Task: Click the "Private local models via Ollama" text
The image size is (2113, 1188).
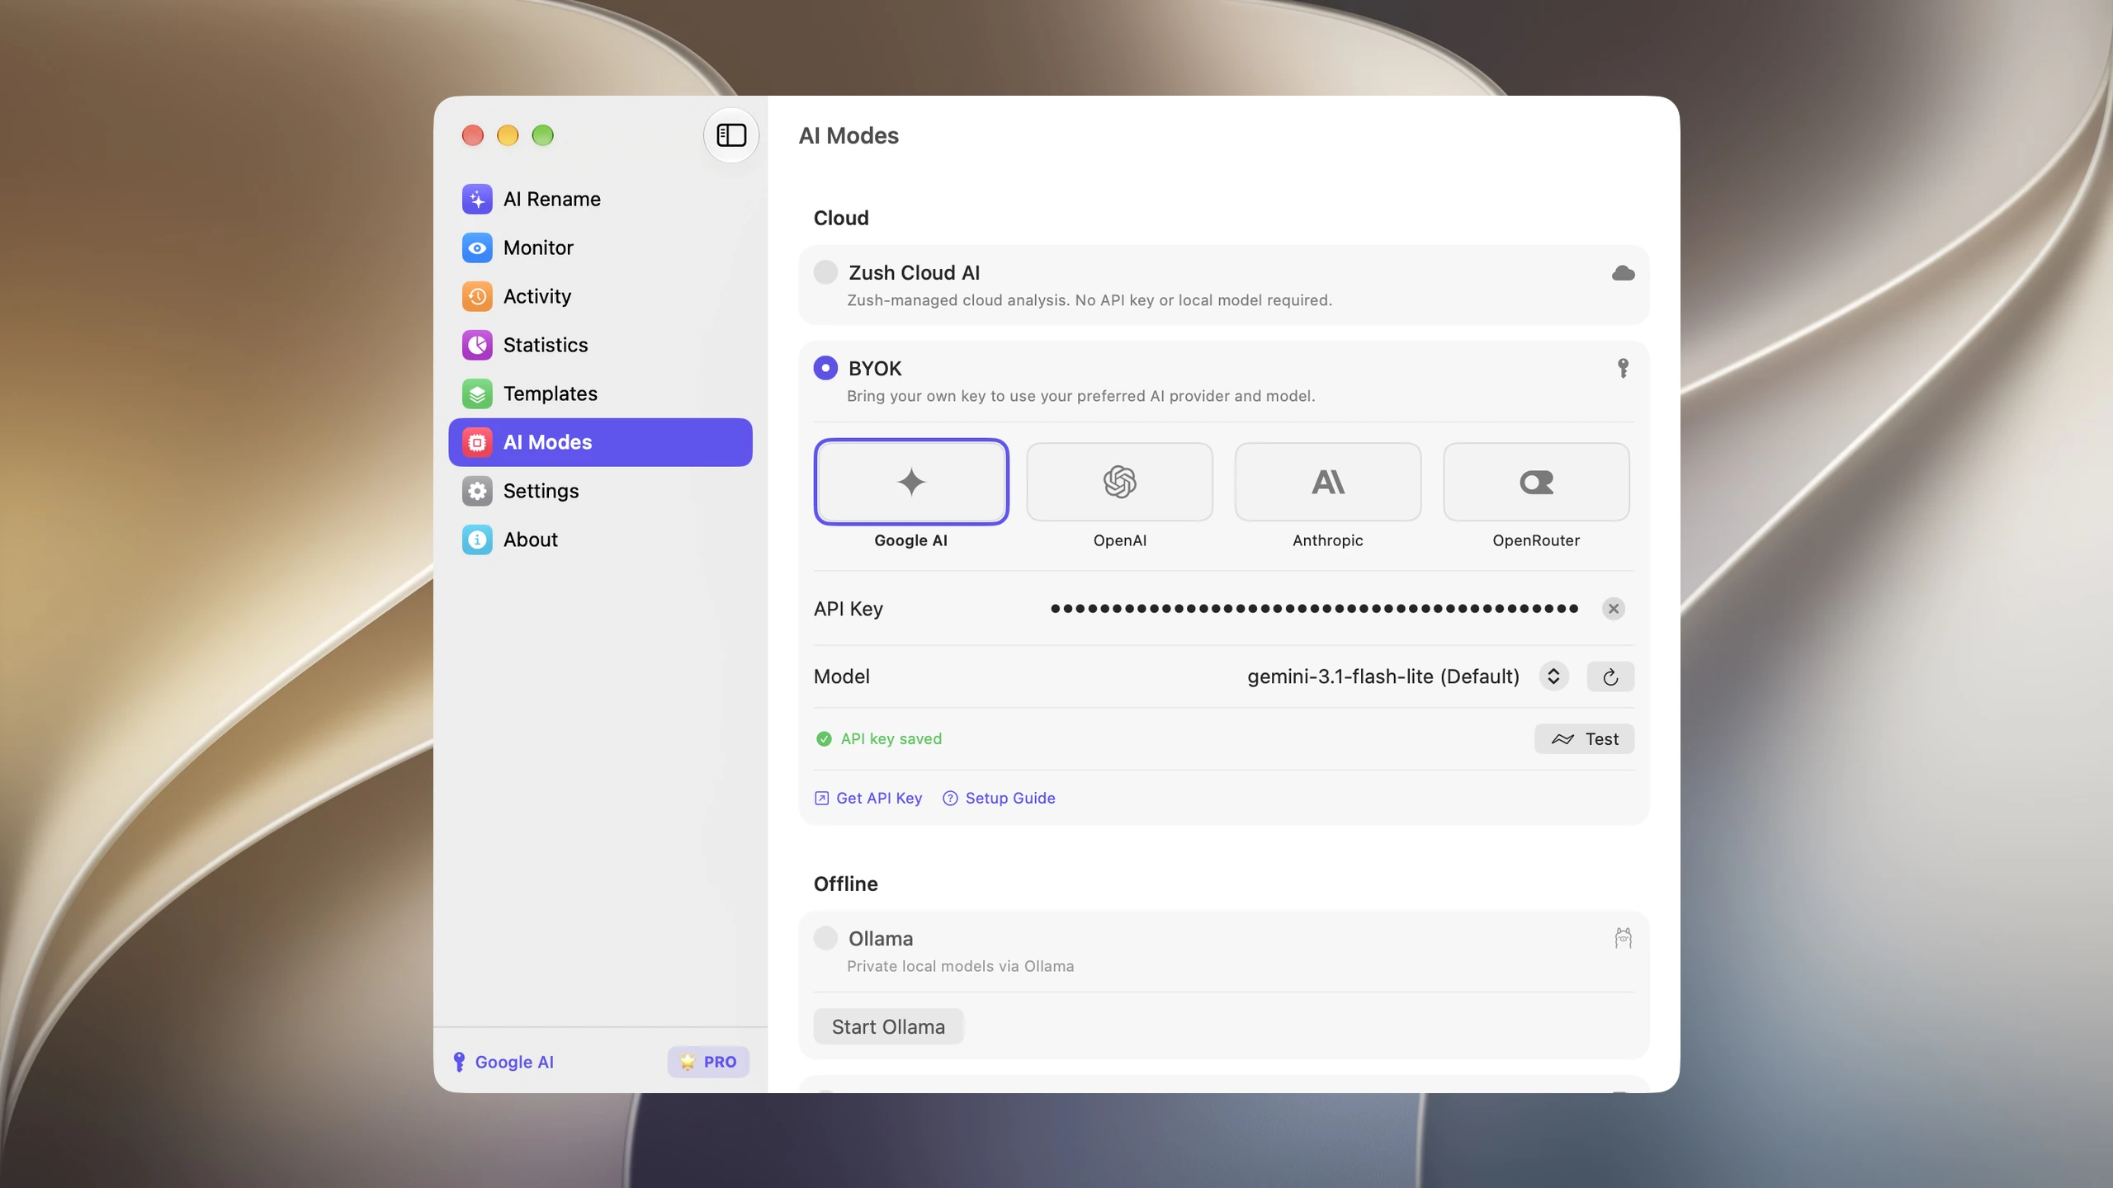Action: coord(960,966)
